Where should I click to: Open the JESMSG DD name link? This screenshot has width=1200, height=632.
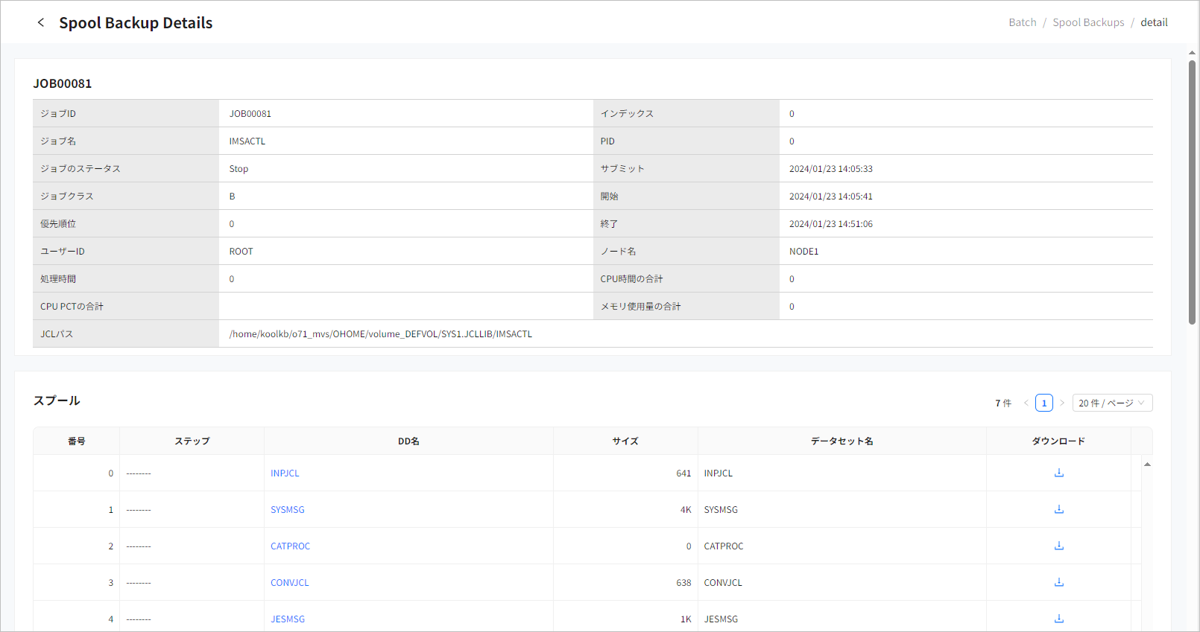coord(287,619)
